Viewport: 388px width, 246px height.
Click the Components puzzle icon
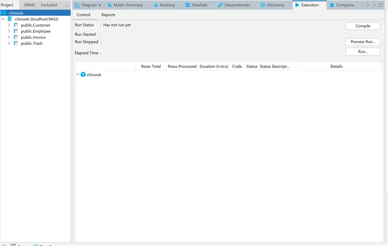(x=332, y=5)
